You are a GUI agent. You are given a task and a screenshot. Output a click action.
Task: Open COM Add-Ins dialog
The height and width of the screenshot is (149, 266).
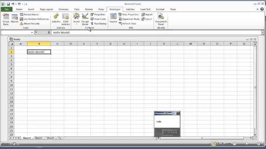pyautogui.click(x=66, y=19)
